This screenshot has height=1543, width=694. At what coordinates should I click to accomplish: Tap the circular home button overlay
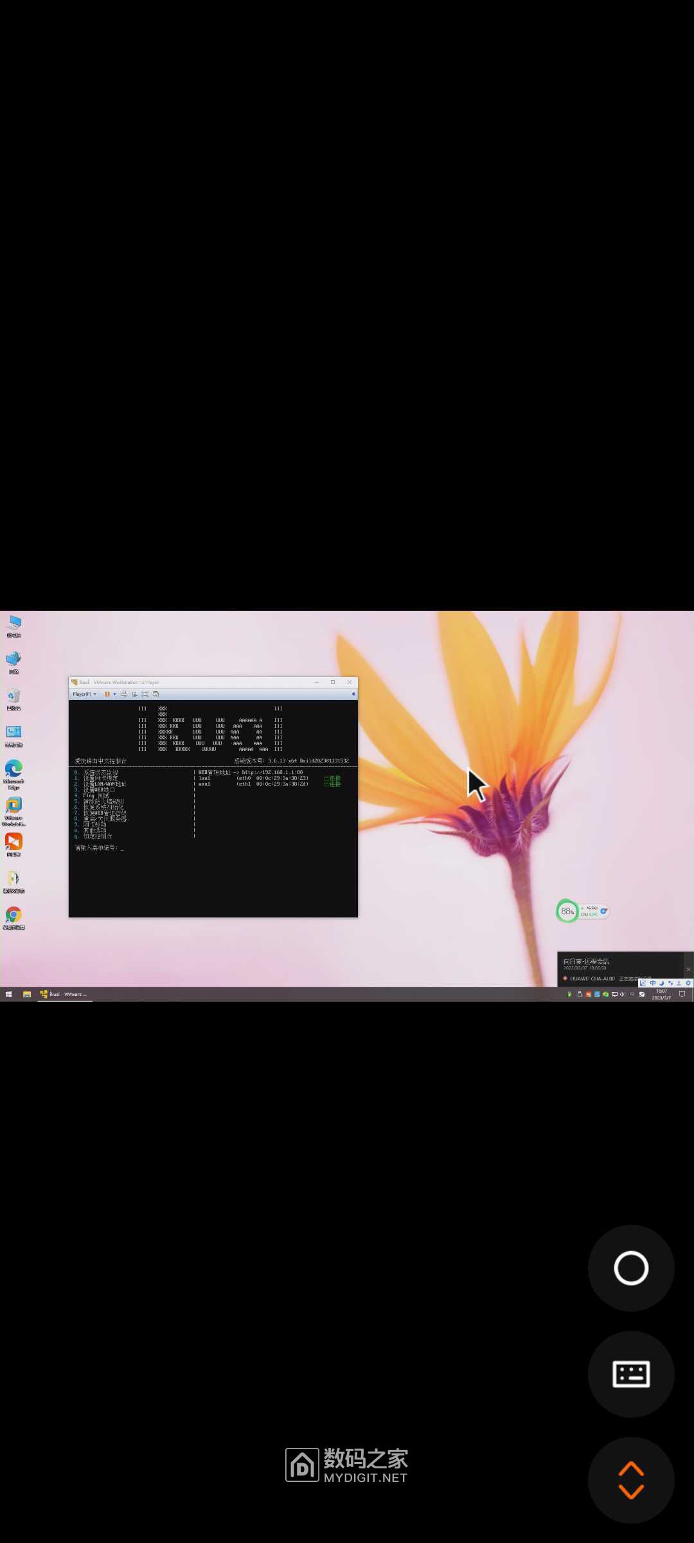631,1268
